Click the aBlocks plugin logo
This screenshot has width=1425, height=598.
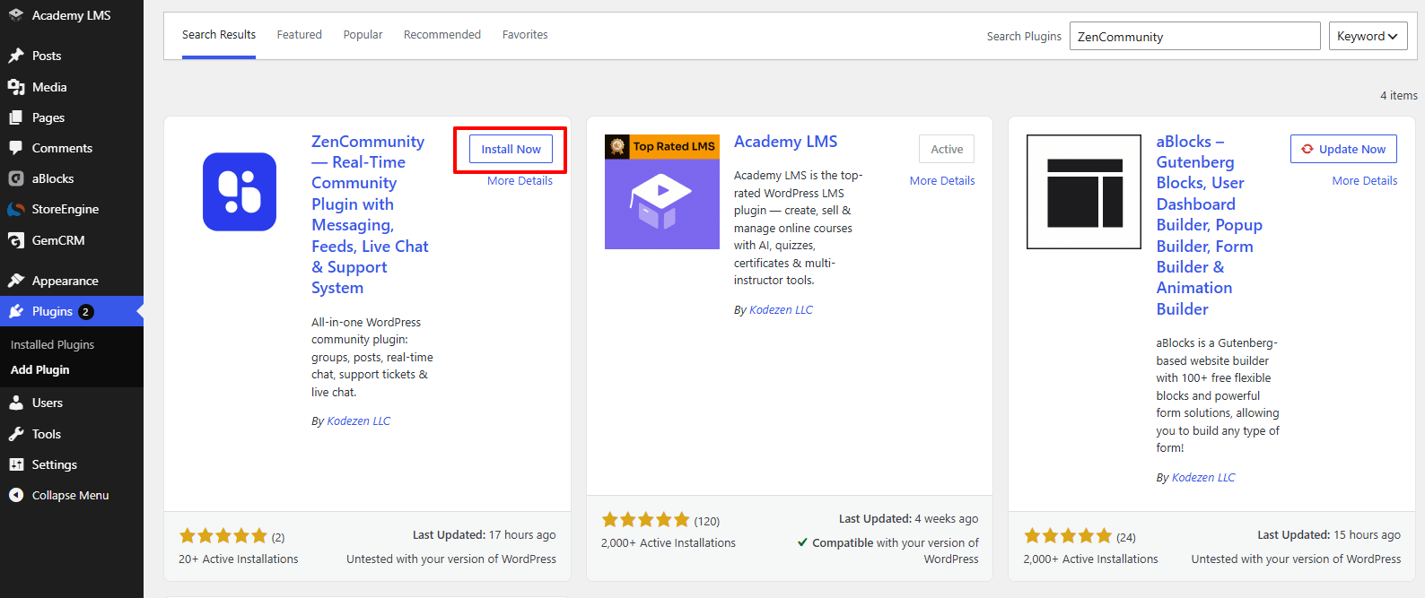point(1084,192)
